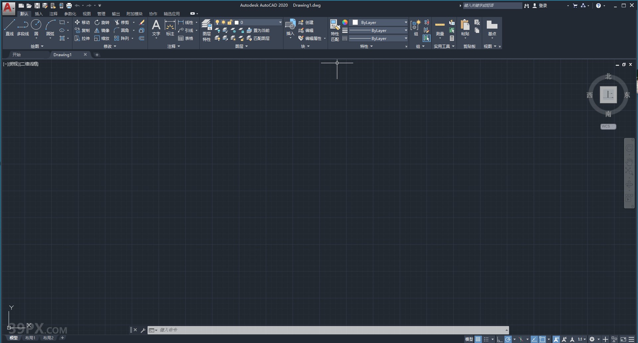Image resolution: width=638 pixels, height=343 pixels.
Task: Click Match Layer (匹配图层) button
Action: [x=258, y=38]
